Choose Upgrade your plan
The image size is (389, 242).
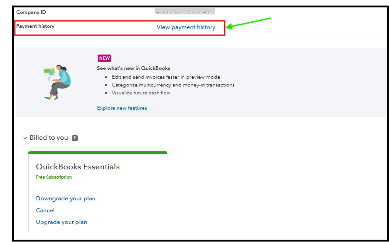(62, 222)
